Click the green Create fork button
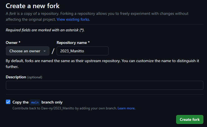This screenshot has width=207, height=127. point(190,119)
